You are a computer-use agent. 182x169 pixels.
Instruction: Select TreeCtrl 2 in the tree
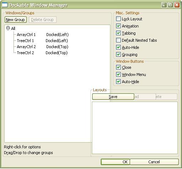point(25,53)
